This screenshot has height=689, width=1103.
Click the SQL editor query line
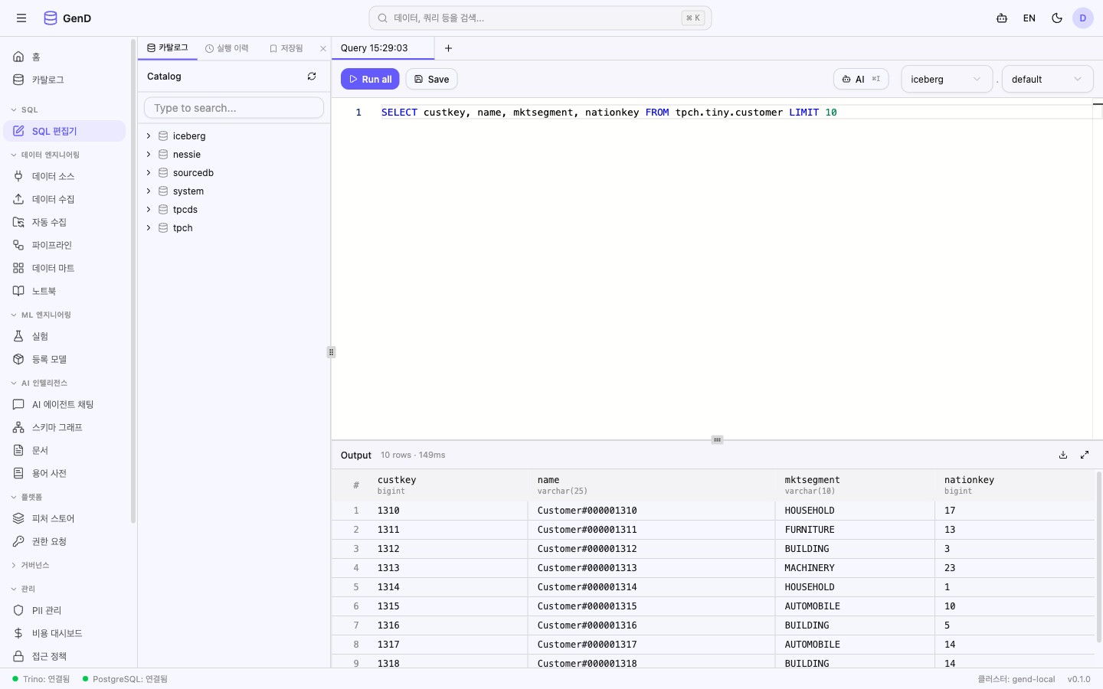pos(609,113)
